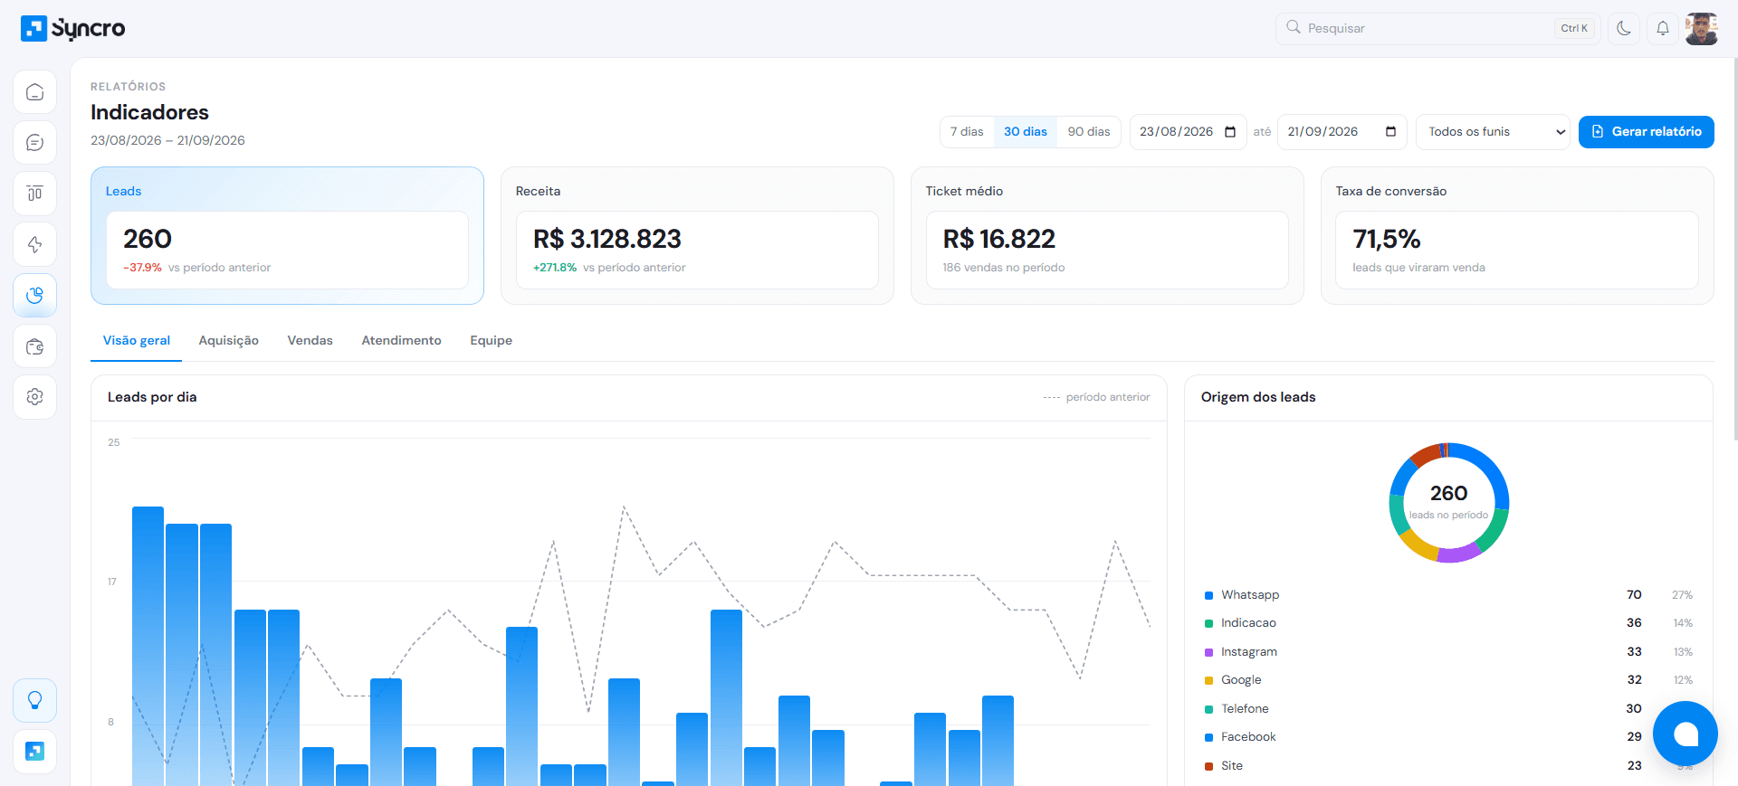
Task: Open the wallet finance sidebar icon
Action: point(35,346)
